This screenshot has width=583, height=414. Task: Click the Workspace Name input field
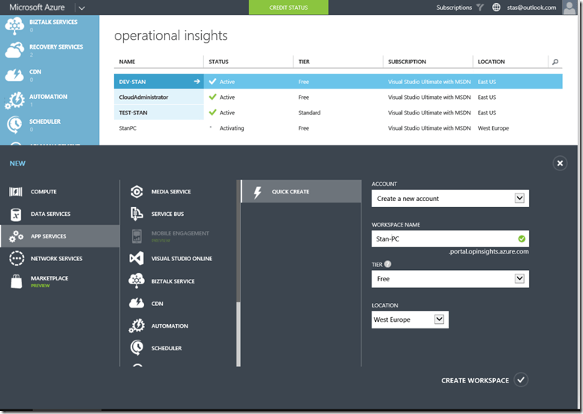tap(444, 239)
